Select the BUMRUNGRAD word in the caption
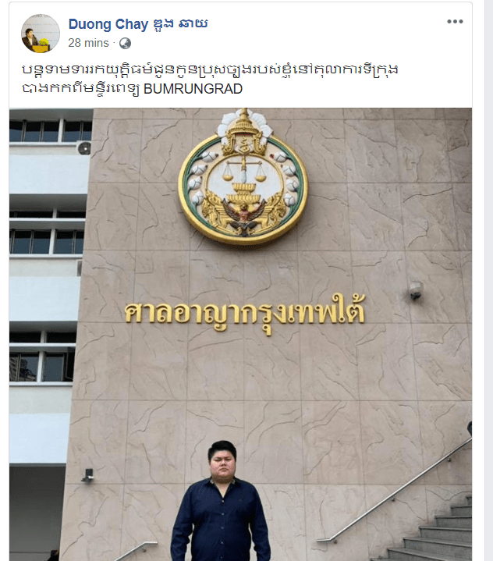The width and height of the screenshot is (493, 561). point(193,89)
